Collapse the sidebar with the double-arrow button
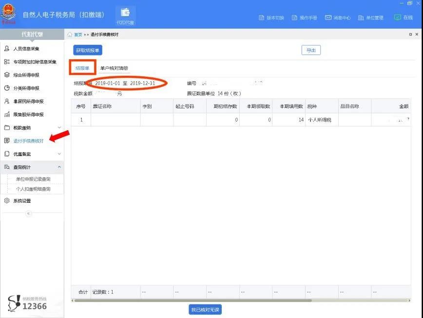Image resolution: width=423 pixels, height=318 pixels. coord(28,213)
